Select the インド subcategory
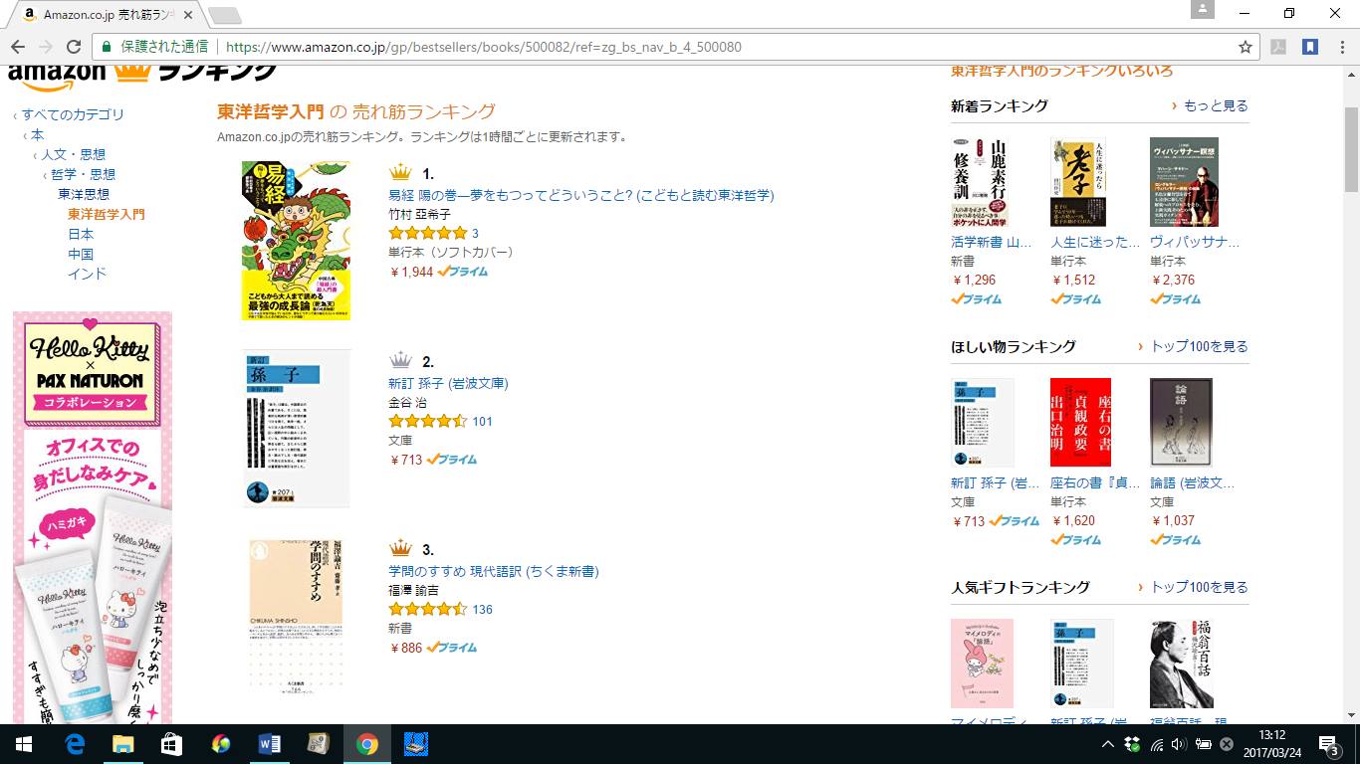 tap(87, 274)
